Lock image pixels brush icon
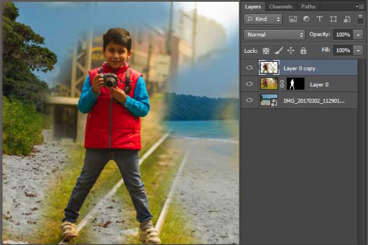The width and height of the screenshot is (368, 245). 278,50
